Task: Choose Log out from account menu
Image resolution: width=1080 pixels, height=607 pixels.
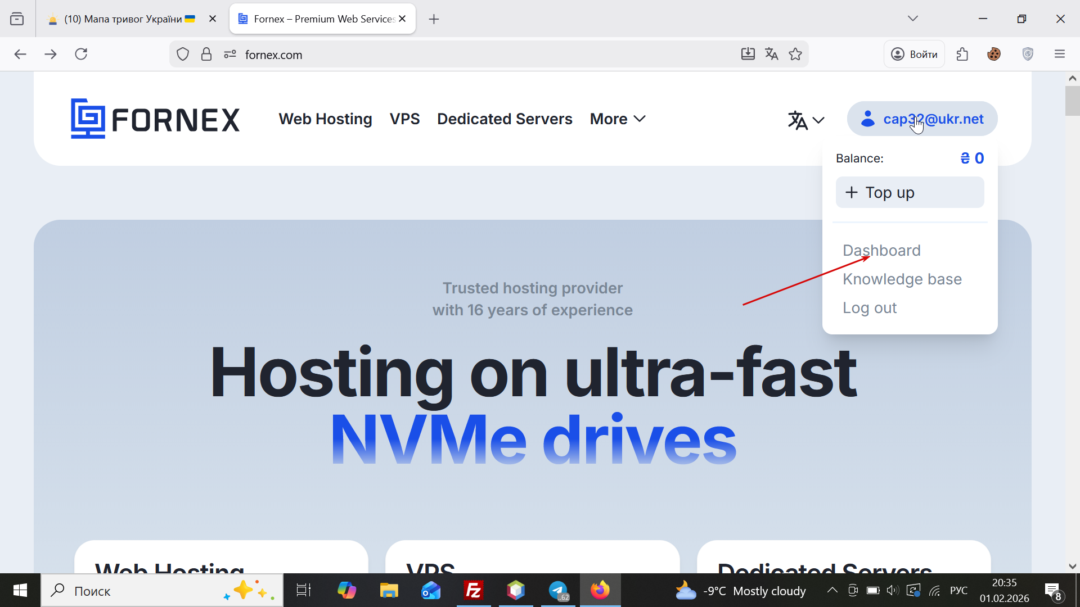Action: click(x=869, y=308)
